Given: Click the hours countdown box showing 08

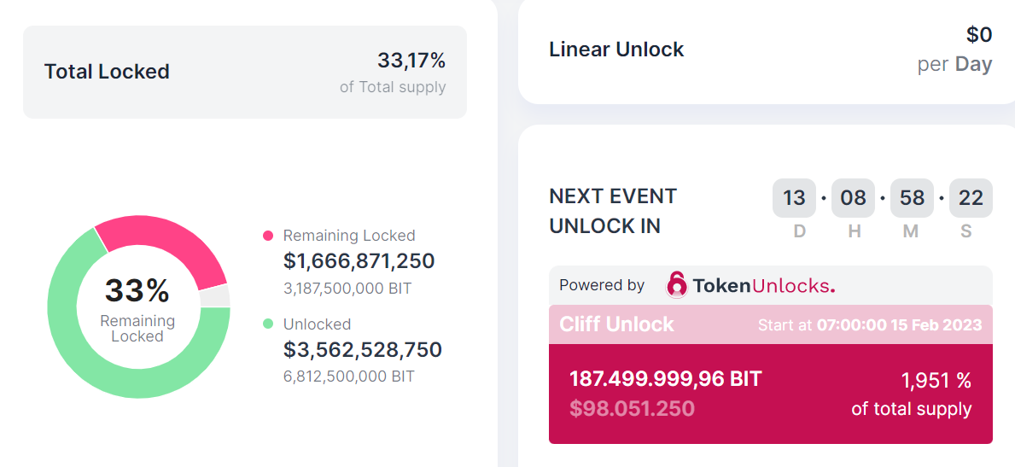Looking at the screenshot, I should (x=853, y=198).
